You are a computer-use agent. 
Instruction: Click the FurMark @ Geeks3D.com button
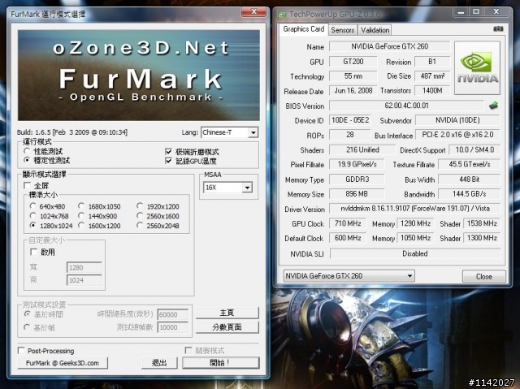tap(63, 363)
